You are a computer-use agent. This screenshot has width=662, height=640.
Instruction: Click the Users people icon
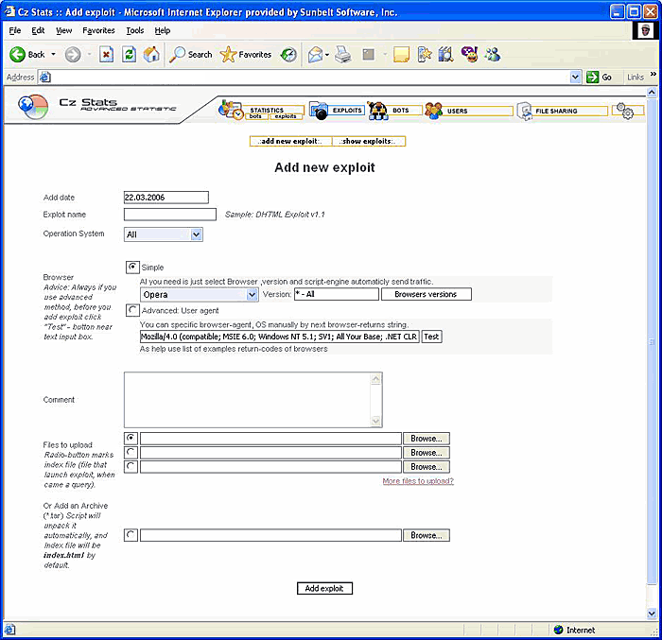pos(433,111)
